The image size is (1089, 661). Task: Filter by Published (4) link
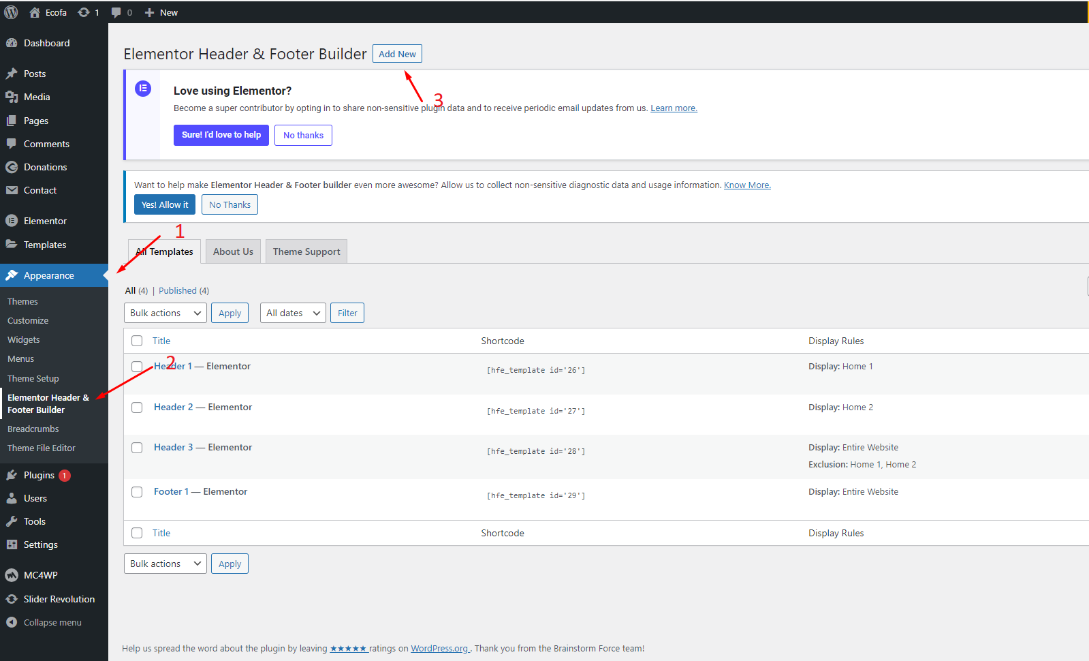[x=184, y=290]
